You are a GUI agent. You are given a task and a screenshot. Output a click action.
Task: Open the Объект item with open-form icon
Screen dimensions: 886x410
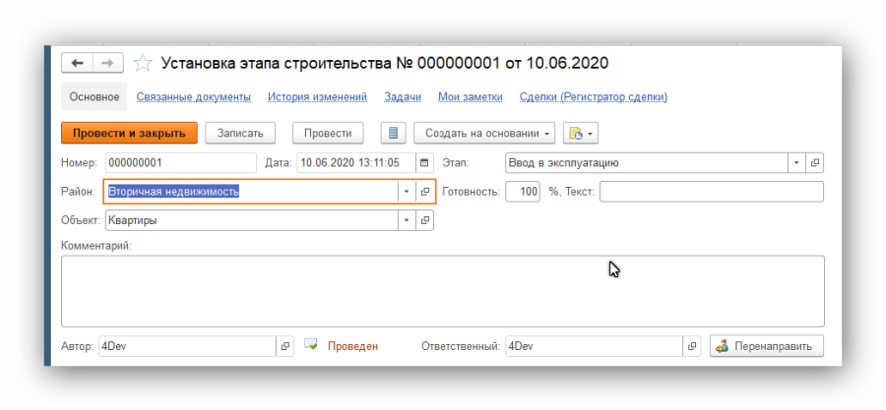coord(425,220)
